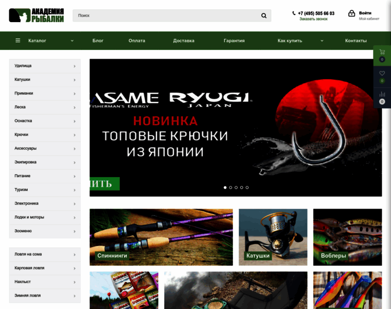Click the phone handset icon
391x309 pixels.
[294, 13]
